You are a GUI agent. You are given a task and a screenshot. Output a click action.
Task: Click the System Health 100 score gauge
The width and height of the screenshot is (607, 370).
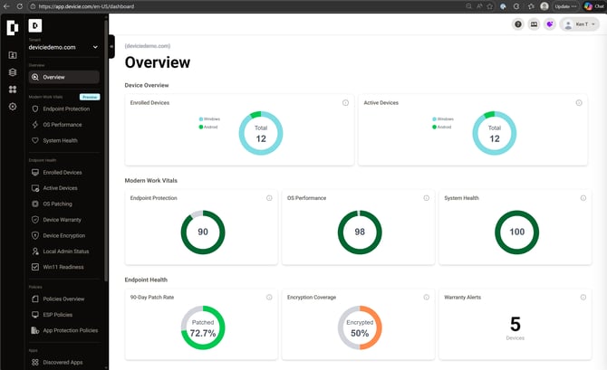click(516, 232)
